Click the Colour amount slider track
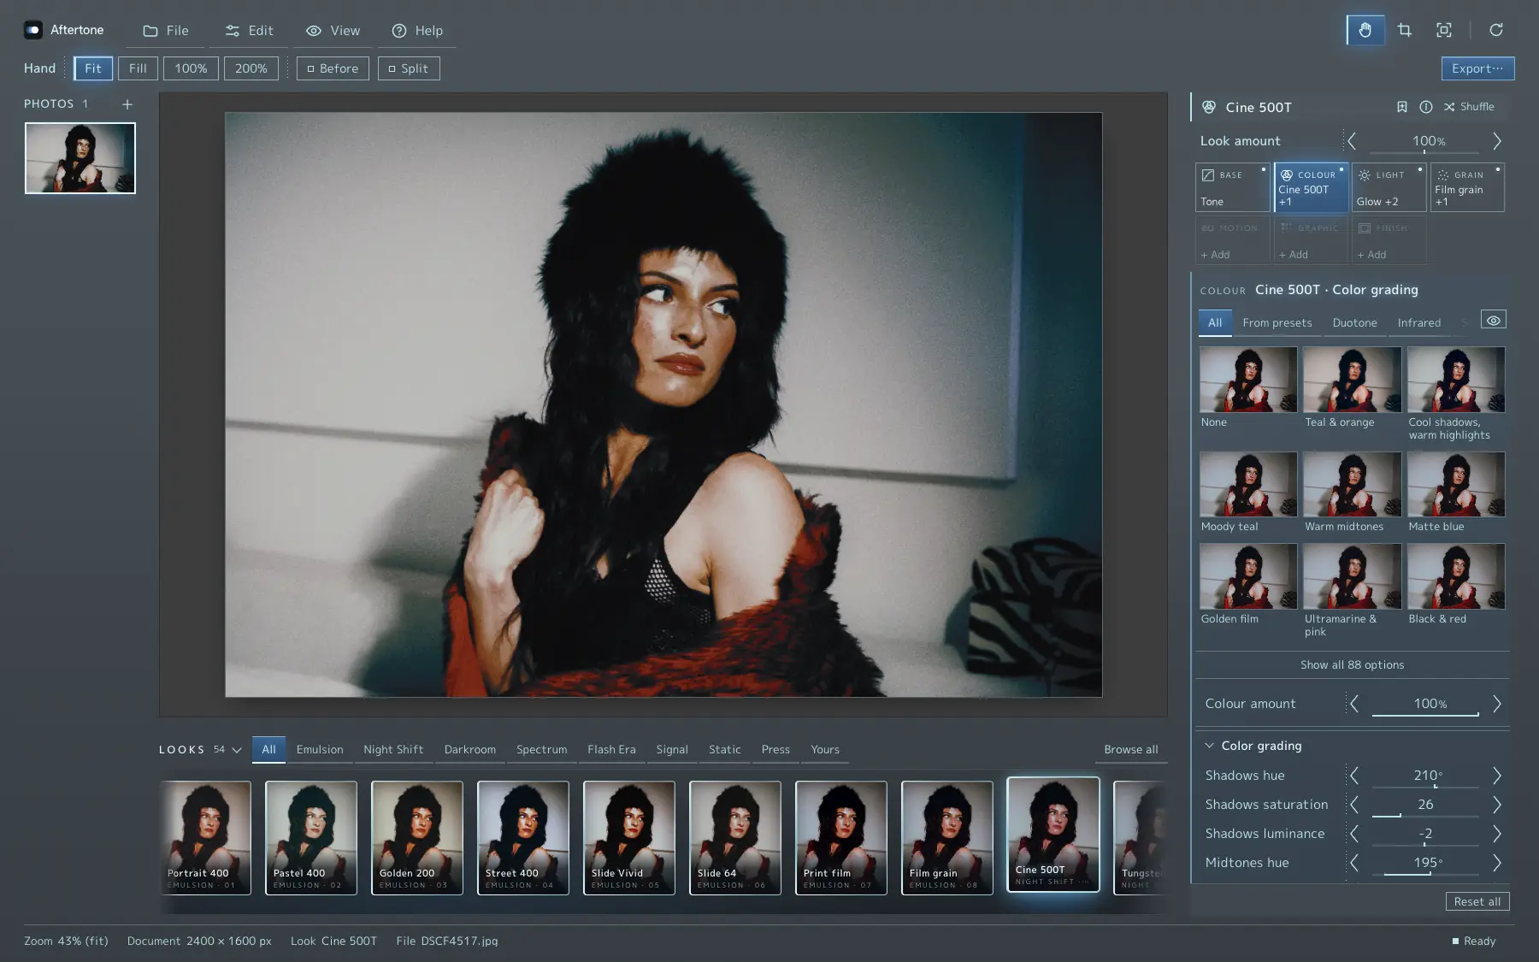This screenshot has width=1539, height=962. [x=1425, y=714]
